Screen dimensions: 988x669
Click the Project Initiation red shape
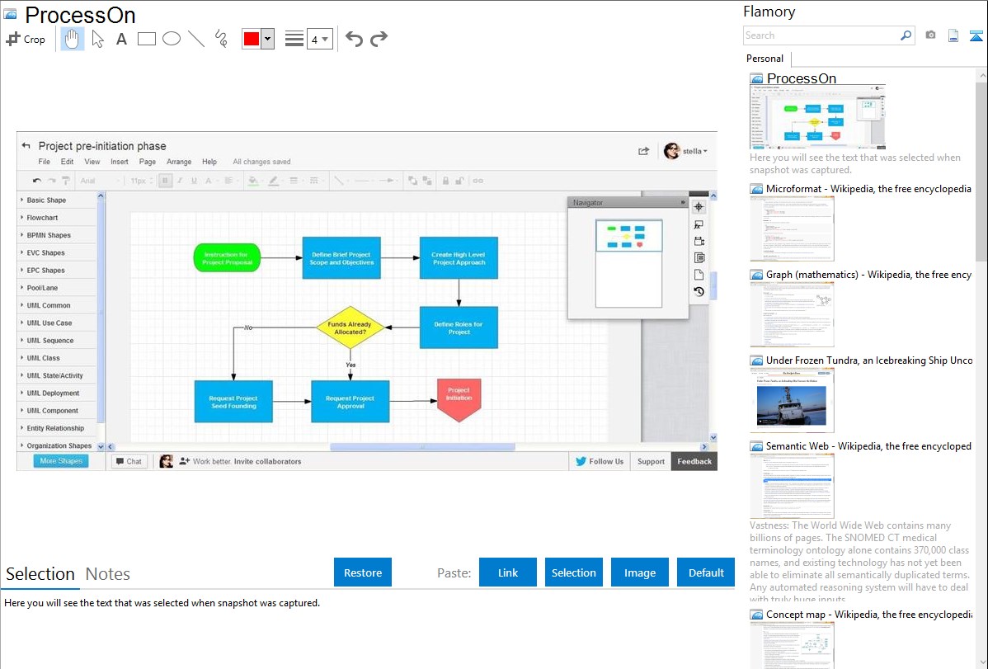tap(459, 400)
